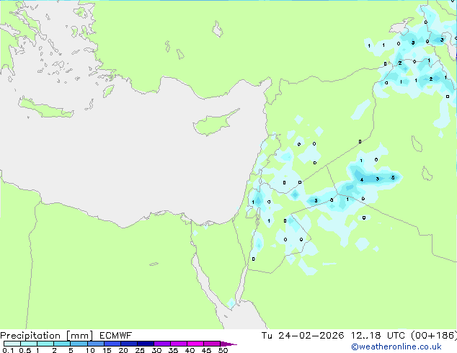Viewport: 457px width, 353px height.
Task: Click the "Precipitation" title text
Action: (30, 336)
